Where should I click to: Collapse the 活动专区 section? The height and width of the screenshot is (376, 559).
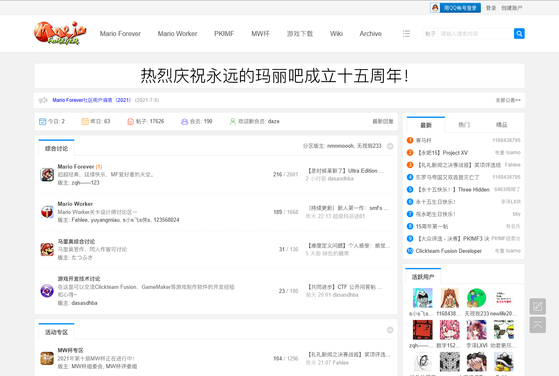click(x=390, y=330)
